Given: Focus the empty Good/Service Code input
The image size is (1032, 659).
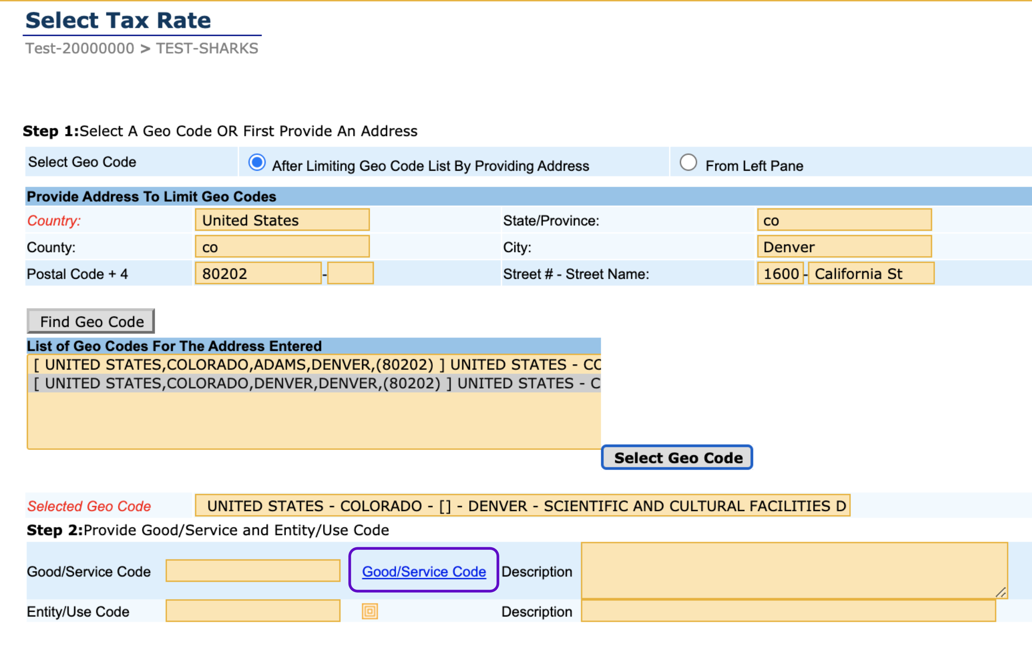Looking at the screenshot, I should coord(253,571).
